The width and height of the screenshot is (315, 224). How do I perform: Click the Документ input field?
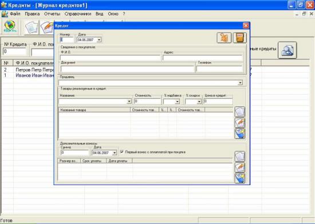pos(128,69)
